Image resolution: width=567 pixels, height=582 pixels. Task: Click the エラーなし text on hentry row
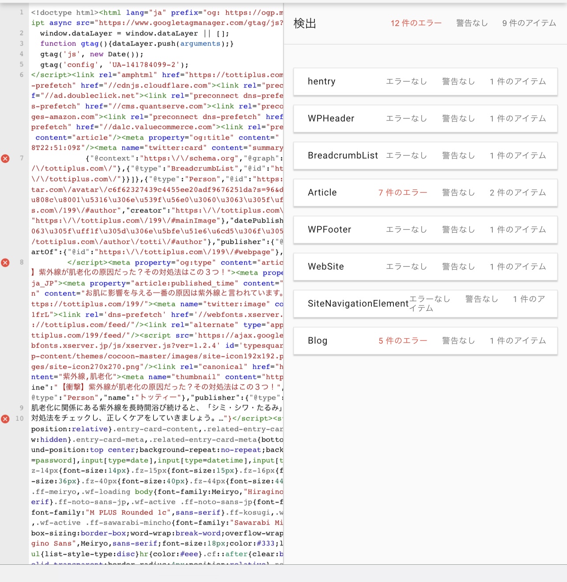(406, 81)
